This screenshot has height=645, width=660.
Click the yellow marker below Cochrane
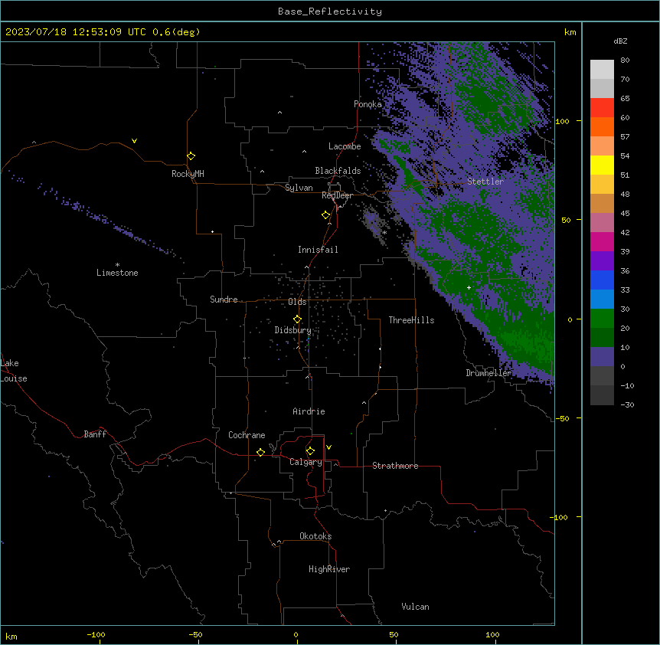260,452
